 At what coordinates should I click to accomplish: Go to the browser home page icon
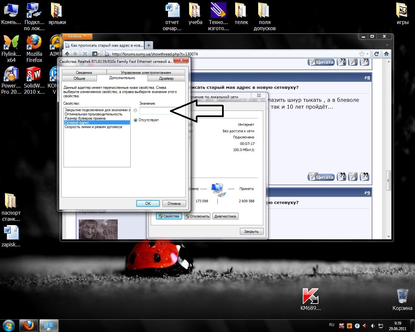[x=386, y=54]
